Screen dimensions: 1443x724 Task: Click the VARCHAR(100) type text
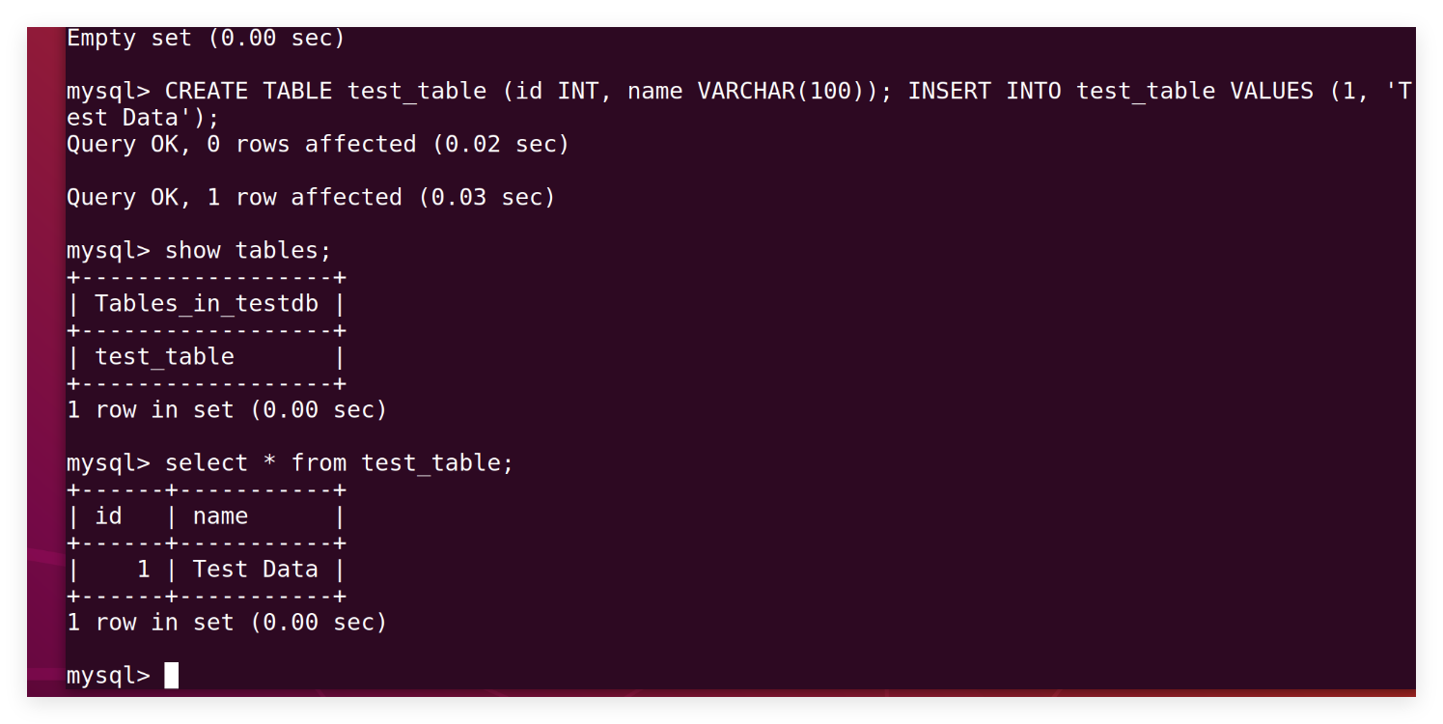click(781, 91)
